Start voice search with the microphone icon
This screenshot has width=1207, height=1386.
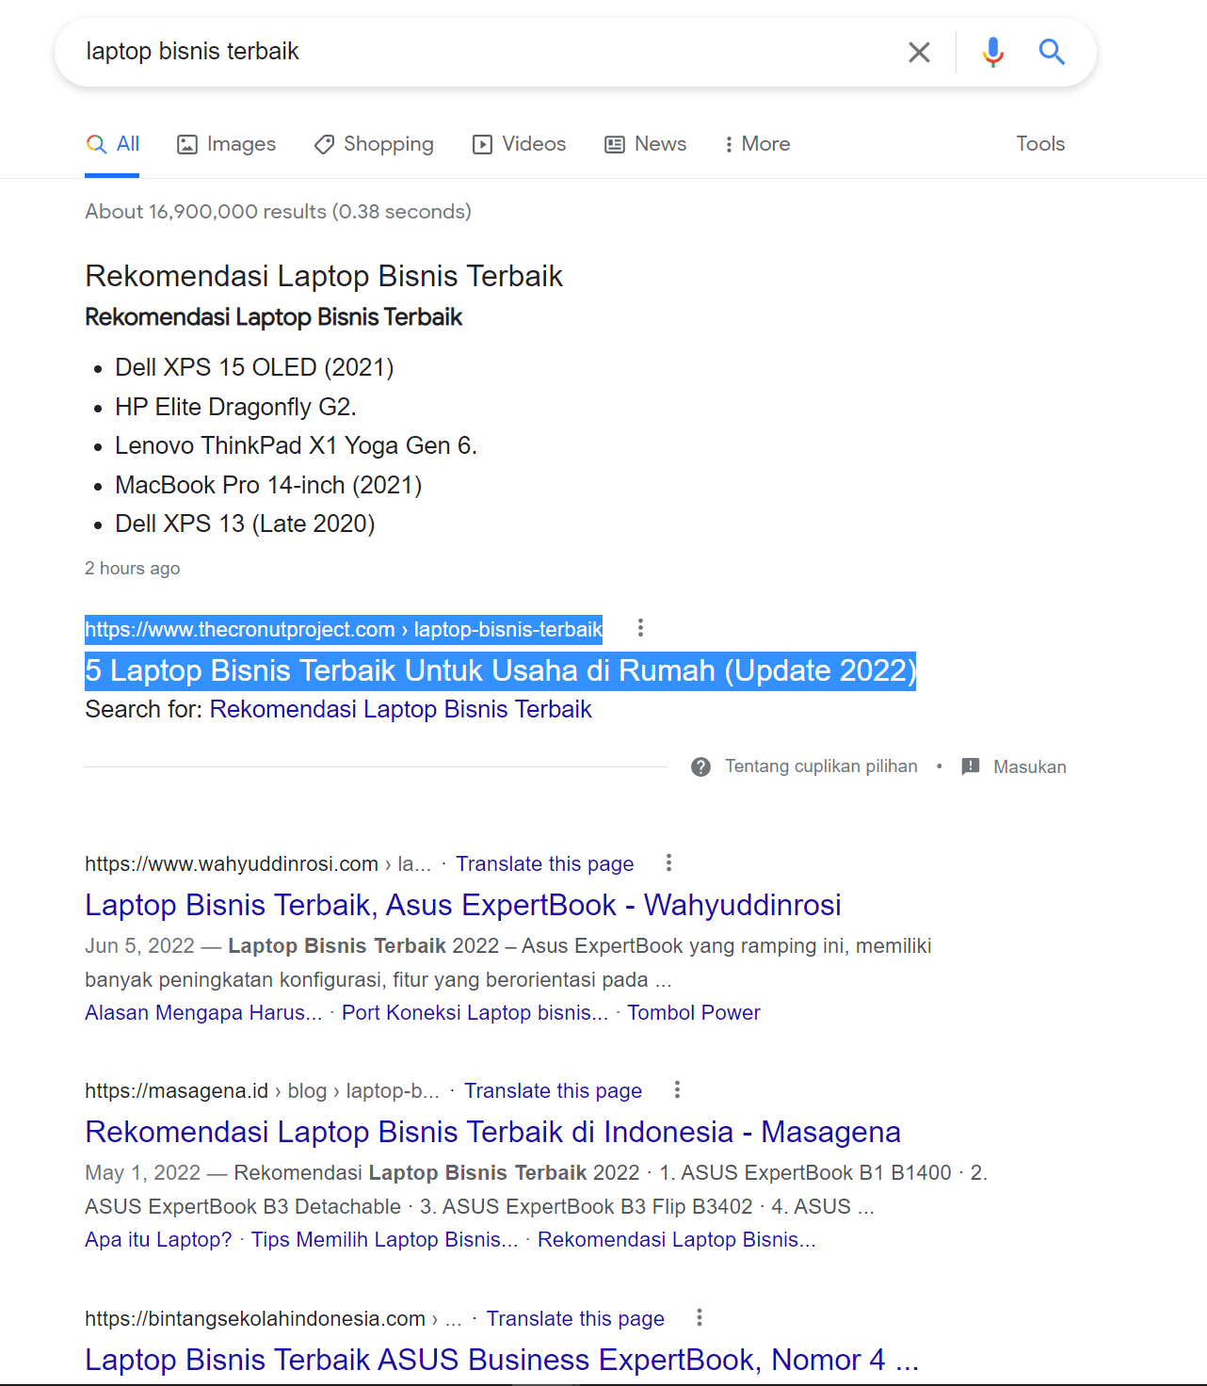pos(992,52)
